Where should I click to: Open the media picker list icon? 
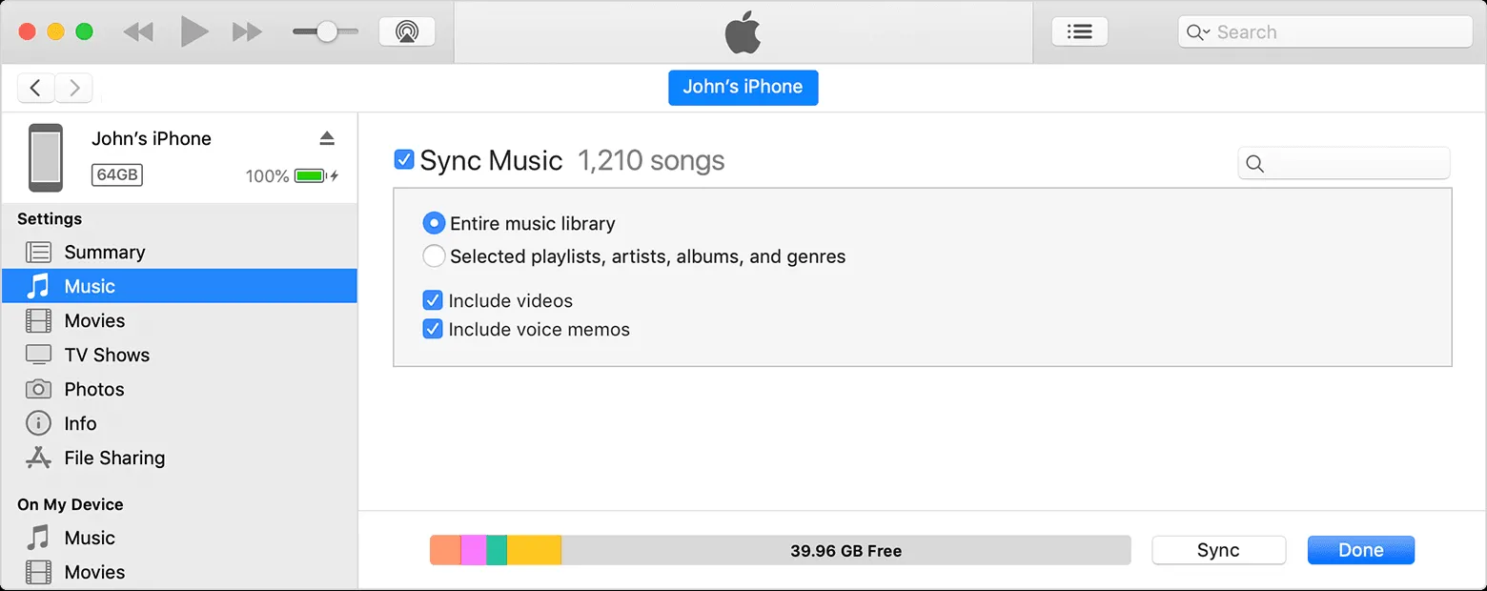[x=1079, y=30]
